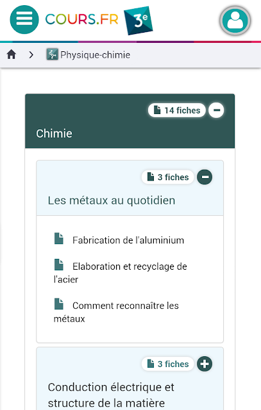The image size is (261, 410).
Task: Open Fabrication de l'aluminium lesson
Action: click(x=128, y=240)
